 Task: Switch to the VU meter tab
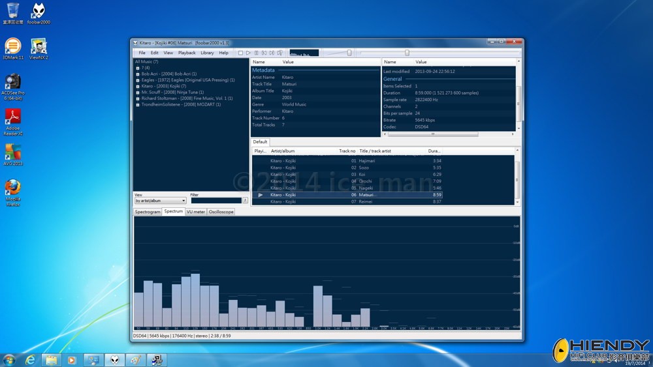(x=195, y=212)
